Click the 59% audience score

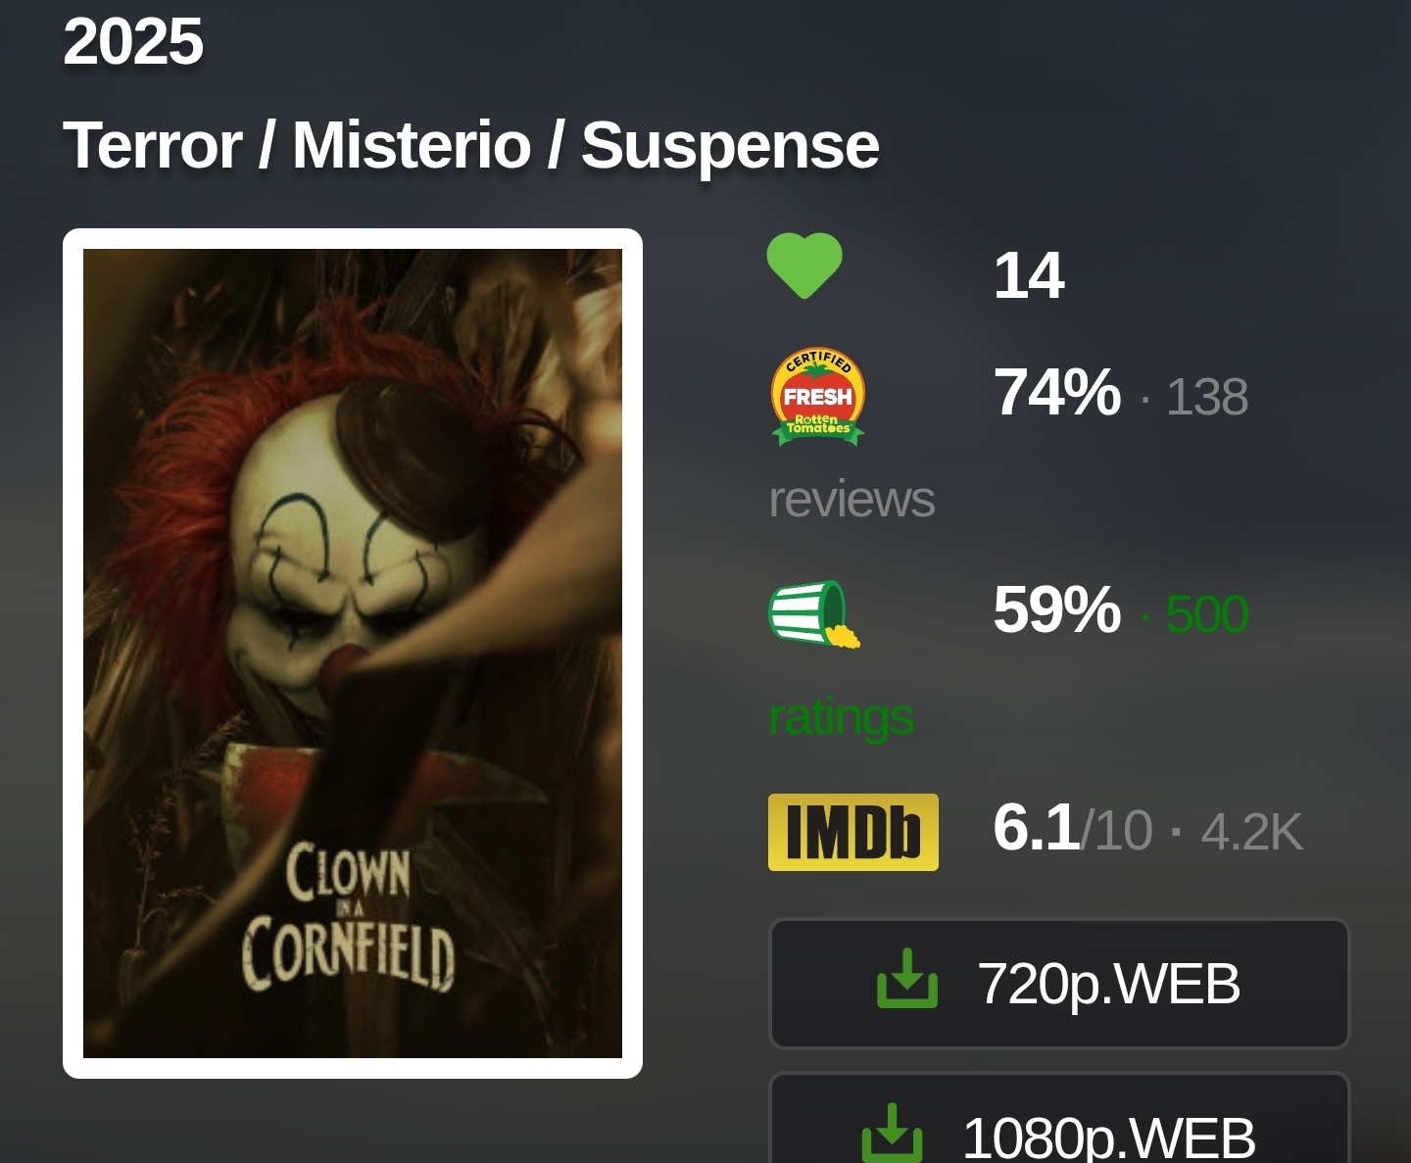[1057, 609]
